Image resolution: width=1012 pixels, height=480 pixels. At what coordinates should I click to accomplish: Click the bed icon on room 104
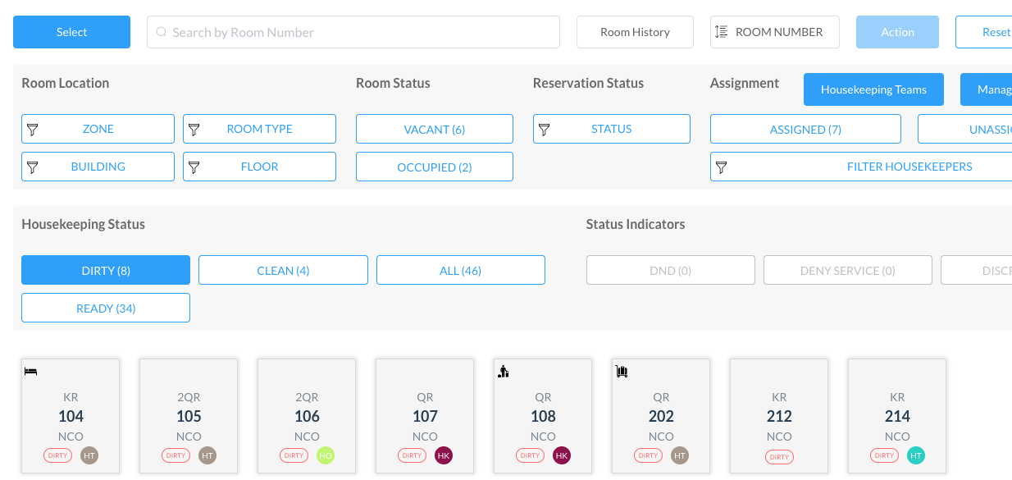pyautogui.click(x=30, y=372)
